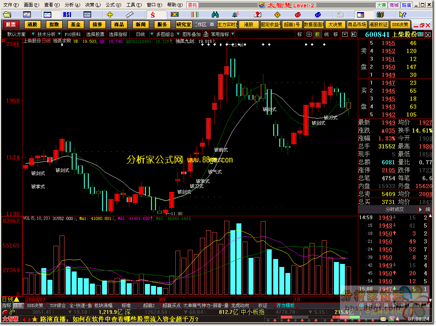Expand the 工作区 workspace dropdown
Screen dimensions: 436x326
tap(212, 24)
